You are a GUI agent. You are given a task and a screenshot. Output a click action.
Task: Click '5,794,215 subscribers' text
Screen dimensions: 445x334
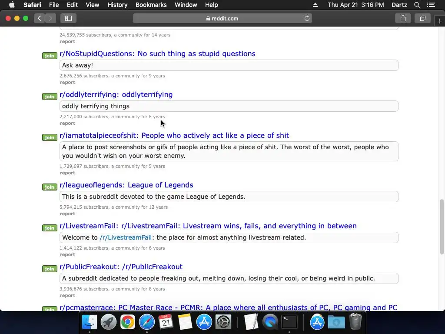click(x=84, y=207)
